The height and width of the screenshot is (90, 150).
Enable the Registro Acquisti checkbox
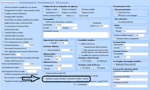[x=80, y=12]
